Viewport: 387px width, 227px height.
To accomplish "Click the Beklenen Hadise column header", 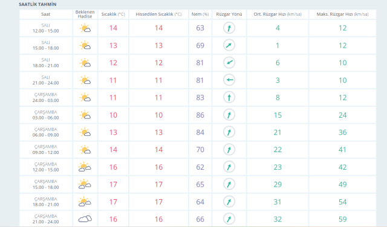I will coord(85,14).
